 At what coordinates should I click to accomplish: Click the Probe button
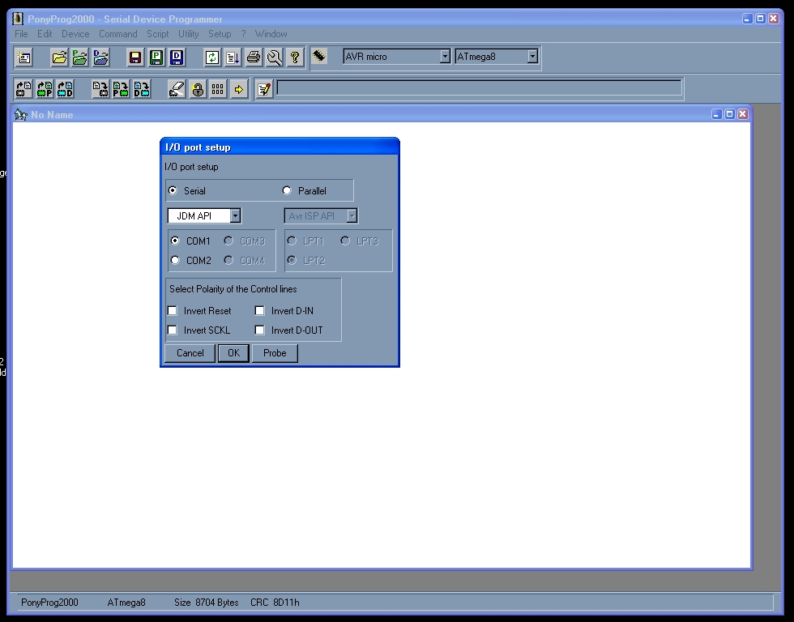pyautogui.click(x=275, y=353)
